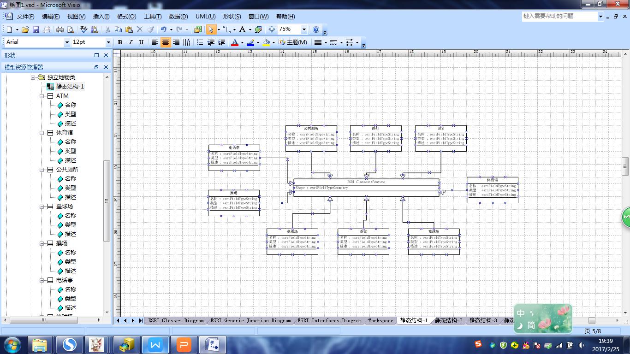The image size is (630, 354).
Task: Open the UML(U) menu
Action: [x=205, y=17]
